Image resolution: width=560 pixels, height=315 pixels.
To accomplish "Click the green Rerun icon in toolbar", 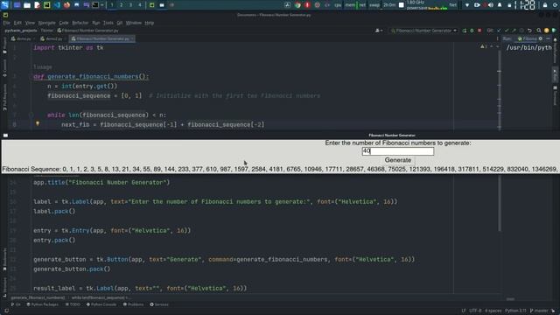I will point(465,31).
